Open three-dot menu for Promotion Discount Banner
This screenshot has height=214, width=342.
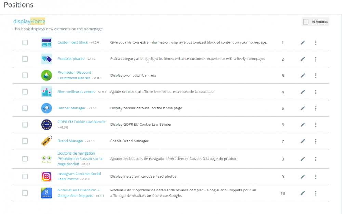[316, 76]
